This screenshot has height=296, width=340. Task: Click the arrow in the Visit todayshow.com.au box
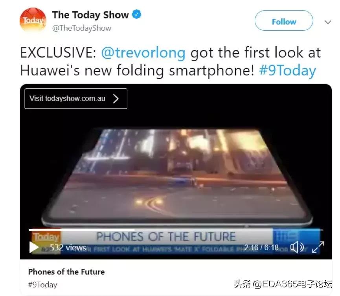[116, 99]
